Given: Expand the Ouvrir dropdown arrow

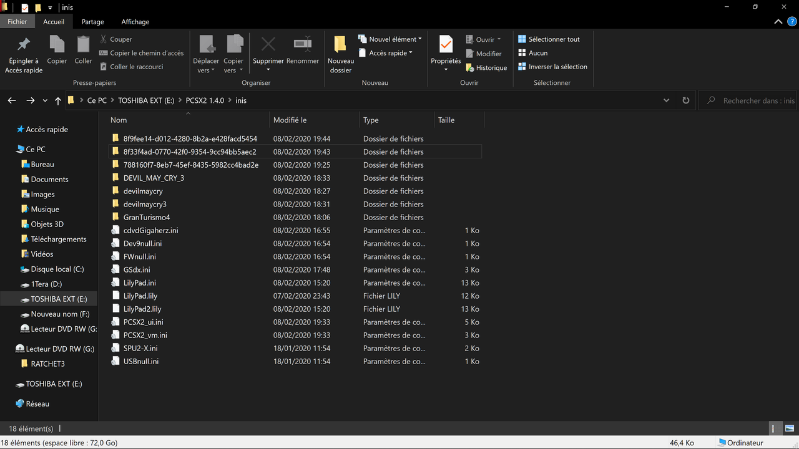Looking at the screenshot, I should coord(499,40).
